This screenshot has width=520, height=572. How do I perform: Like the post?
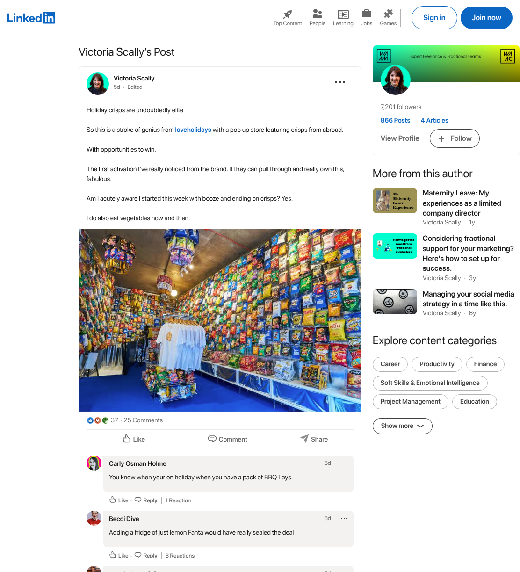tap(134, 439)
